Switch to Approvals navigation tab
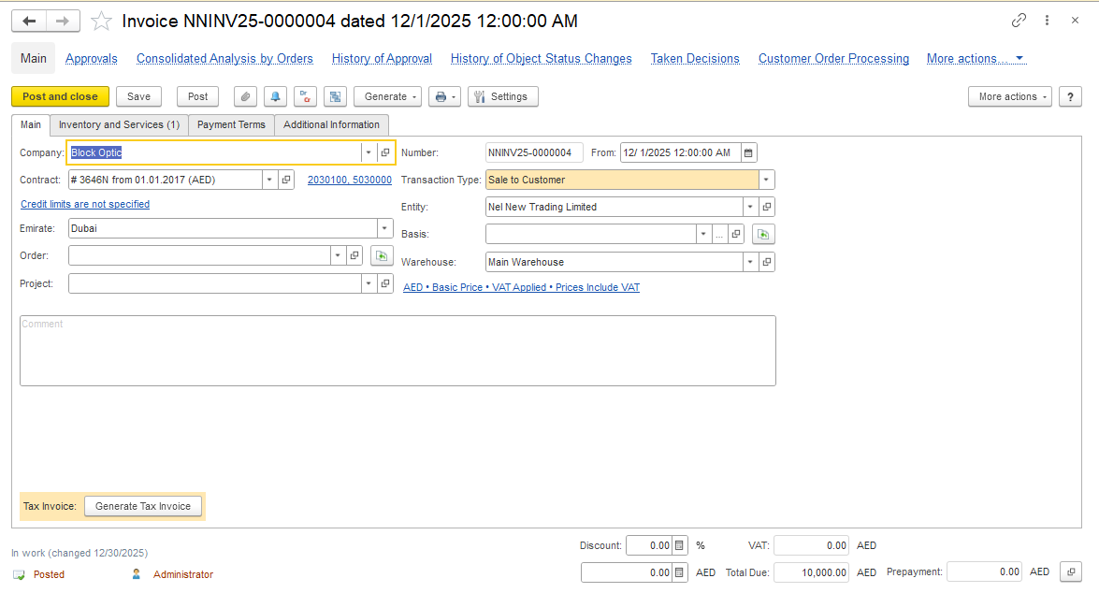The width and height of the screenshot is (1099, 593). pyautogui.click(x=91, y=59)
